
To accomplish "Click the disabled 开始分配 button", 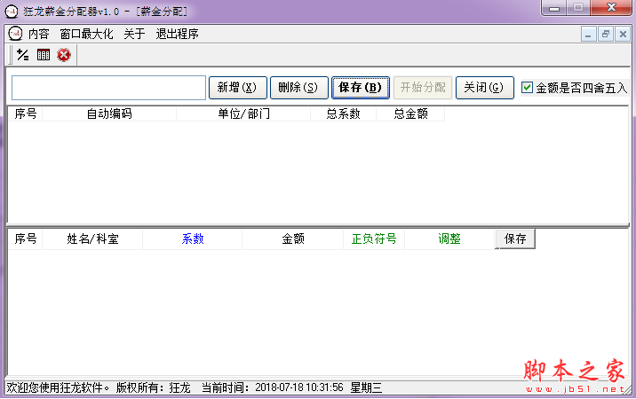I will tap(423, 88).
